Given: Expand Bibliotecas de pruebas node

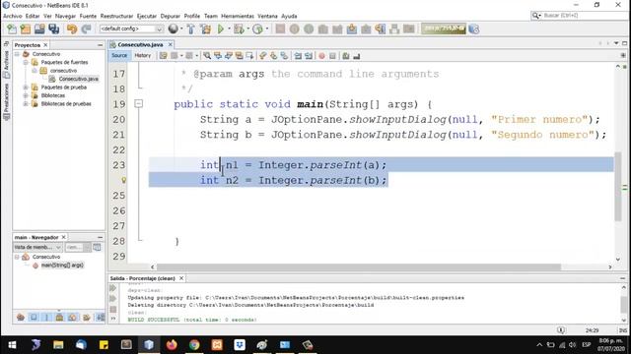Looking at the screenshot, I should (x=26, y=103).
